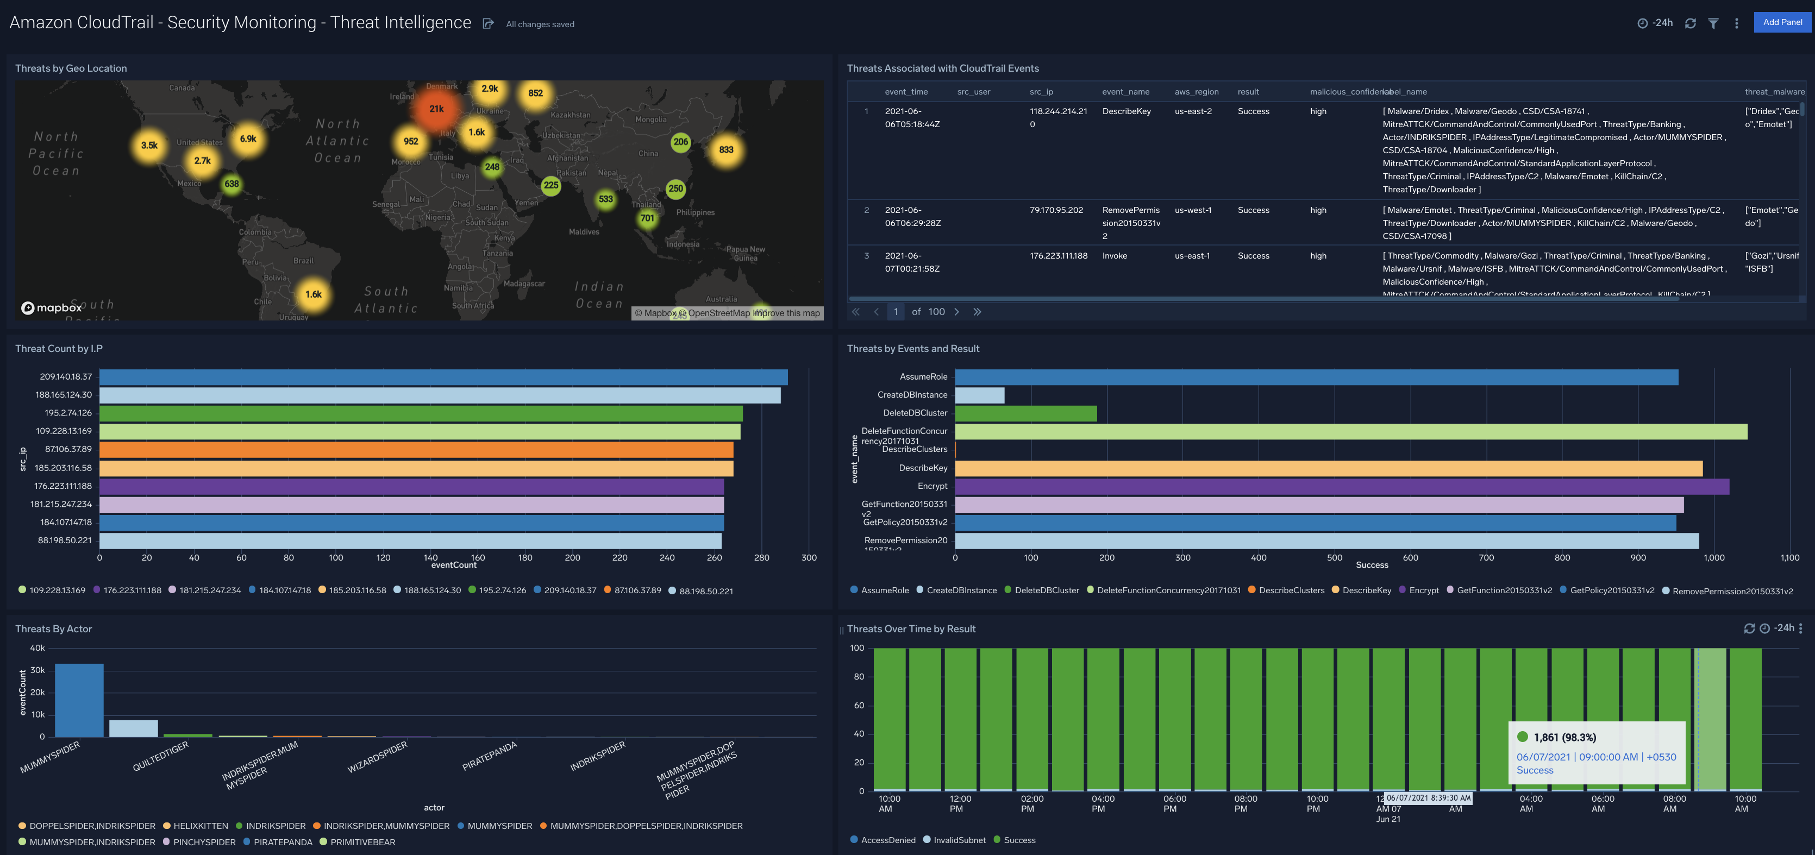Jump to the last page of CloudTrail events
Viewport: 1815px width, 855px height.
(x=977, y=311)
